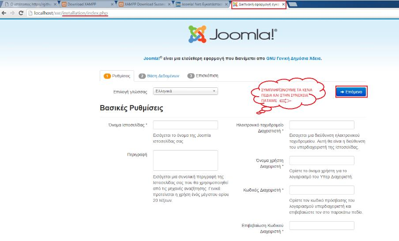Click the page icon in the address bar

(x=30, y=13)
